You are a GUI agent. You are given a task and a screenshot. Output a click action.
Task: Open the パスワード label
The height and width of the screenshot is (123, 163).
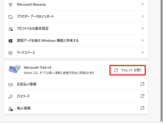pyautogui.click(x=23, y=96)
